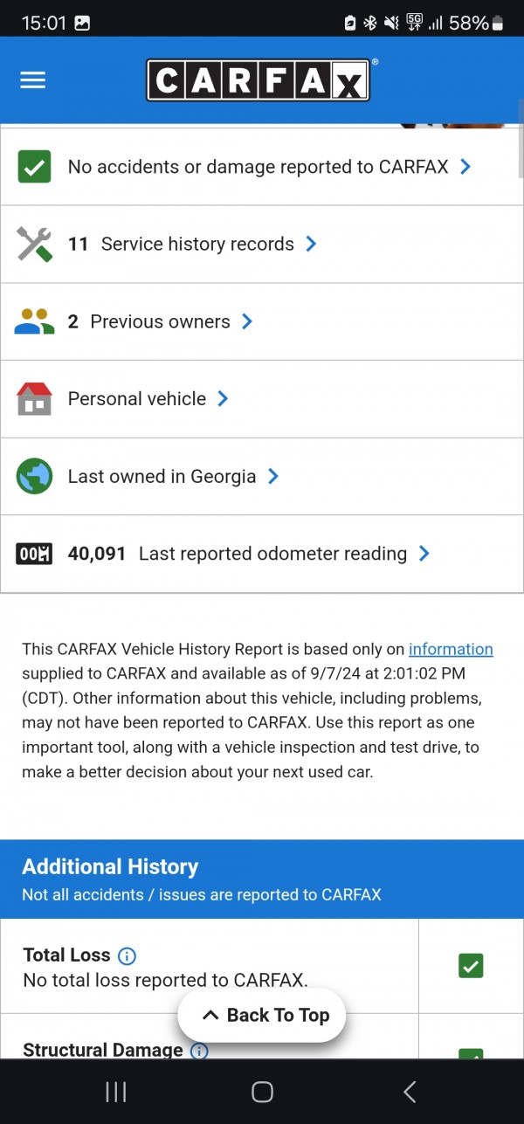This screenshot has width=524, height=1124.
Task: Tap the globe last owned icon
Action: 35,477
